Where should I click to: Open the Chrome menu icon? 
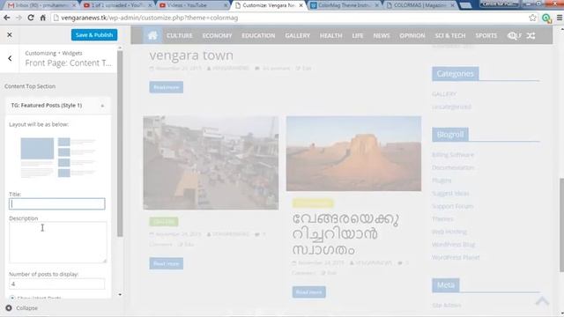point(560,18)
